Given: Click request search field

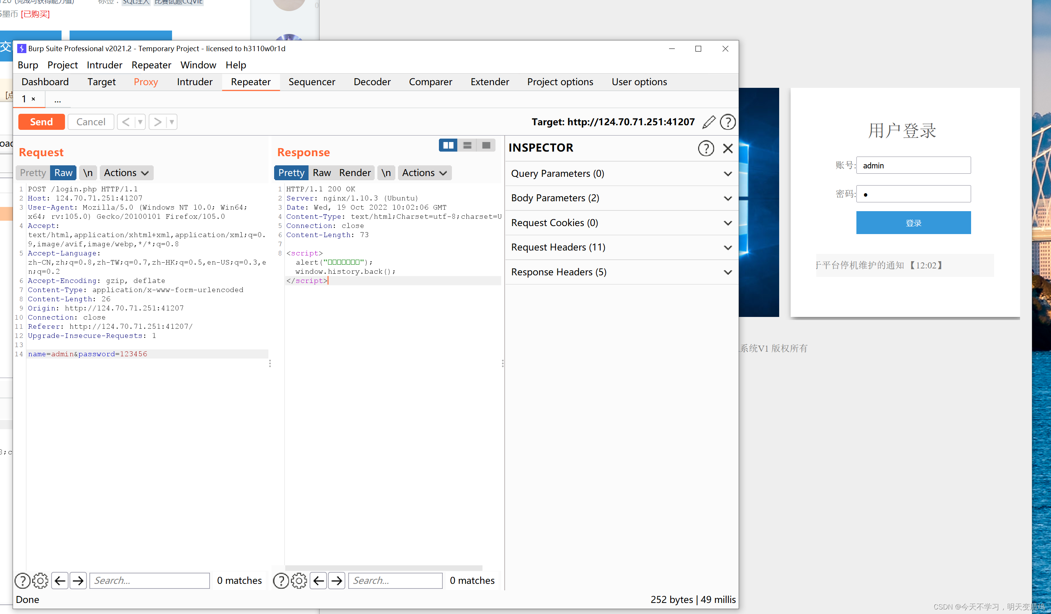Looking at the screenshot, I should (x=149, y=580).
